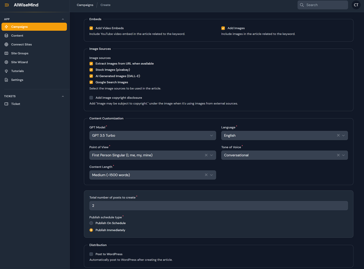Open the Content Length dropdown arrow
This screenshot has width=364, height=269.
(x=211, y=175)
